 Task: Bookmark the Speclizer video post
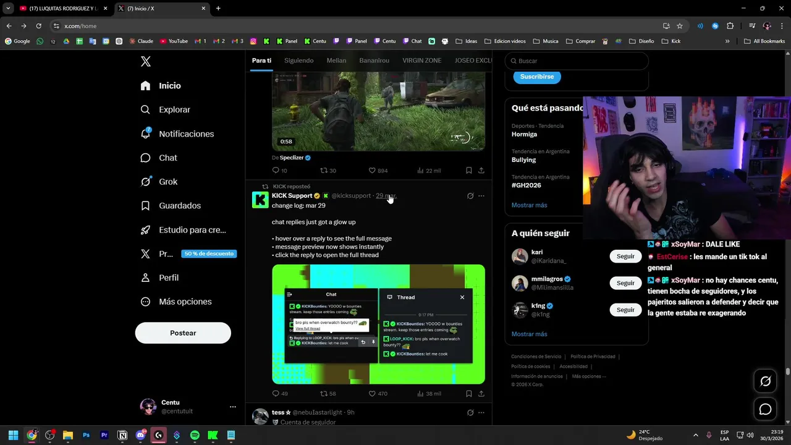point(469,171)
